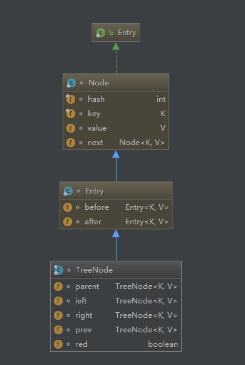Click the field icon of hash
The image size is (245, 365).
click(x=70, y=99)
